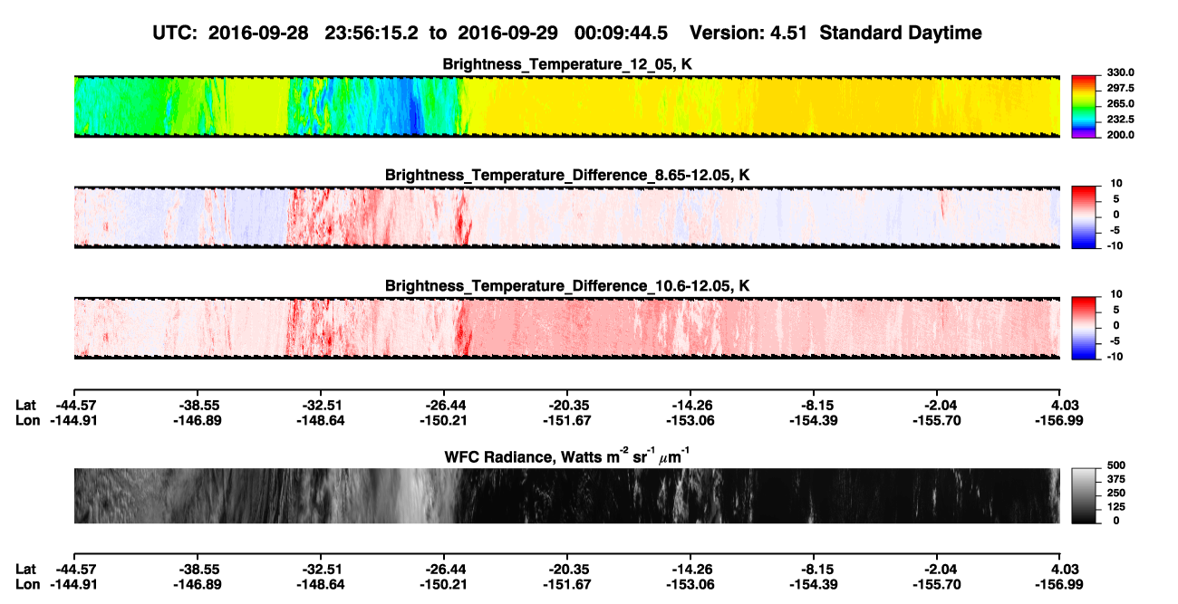Click the 'Brightness_Temperature_Difference_8.65-12.05, K' title
The image size is (1178, 604).
point(566,175)
